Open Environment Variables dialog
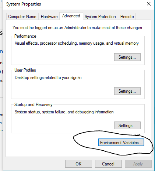 [x=121, y=143]
